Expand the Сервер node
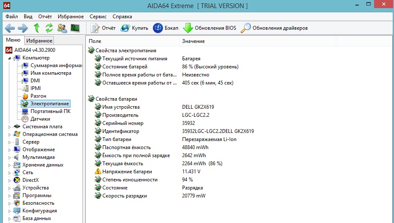 tap(9, 142)
